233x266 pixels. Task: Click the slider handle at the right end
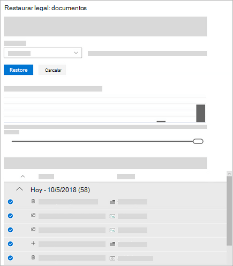[x=198, y=141]
